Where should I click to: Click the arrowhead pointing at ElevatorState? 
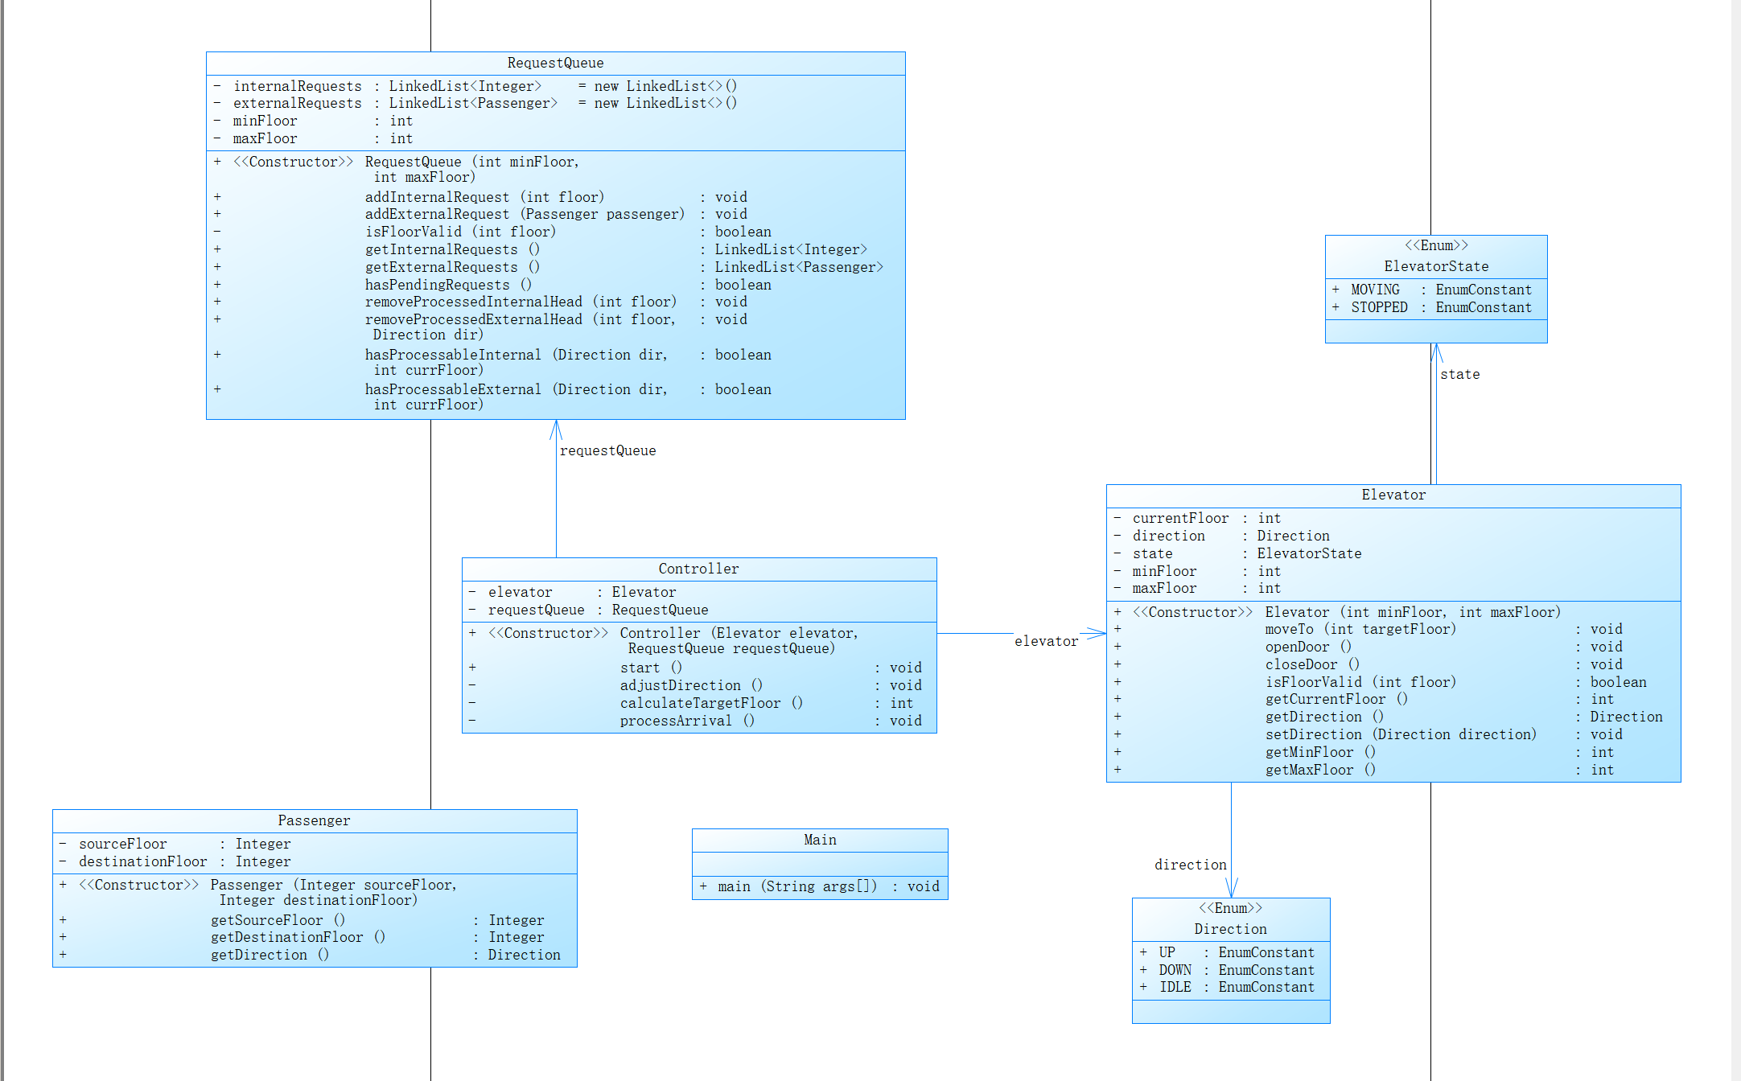coord(1436,352)
